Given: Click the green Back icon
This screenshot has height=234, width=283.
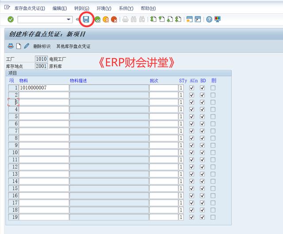Looking at the screenshot, I should click(97, 19).
